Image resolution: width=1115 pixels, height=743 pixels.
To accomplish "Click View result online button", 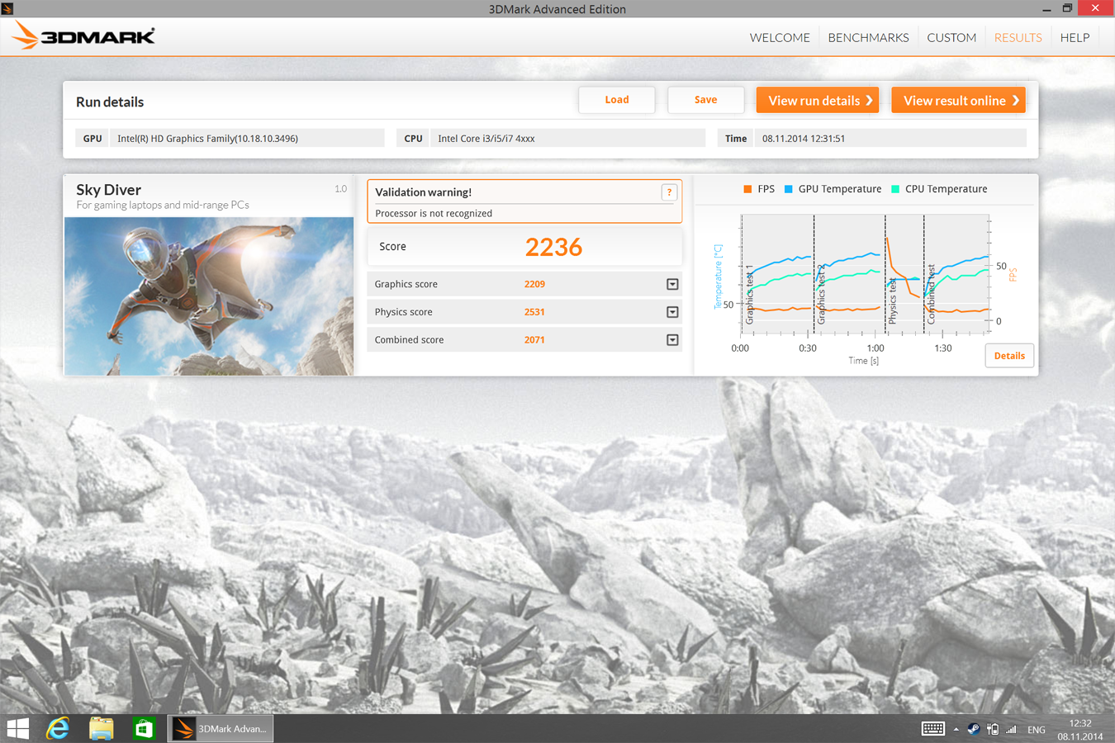I will (x=959, y=100).
